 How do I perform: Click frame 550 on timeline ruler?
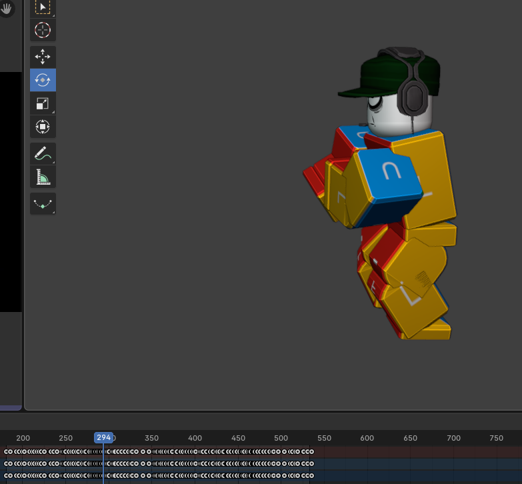pos(324,438)
